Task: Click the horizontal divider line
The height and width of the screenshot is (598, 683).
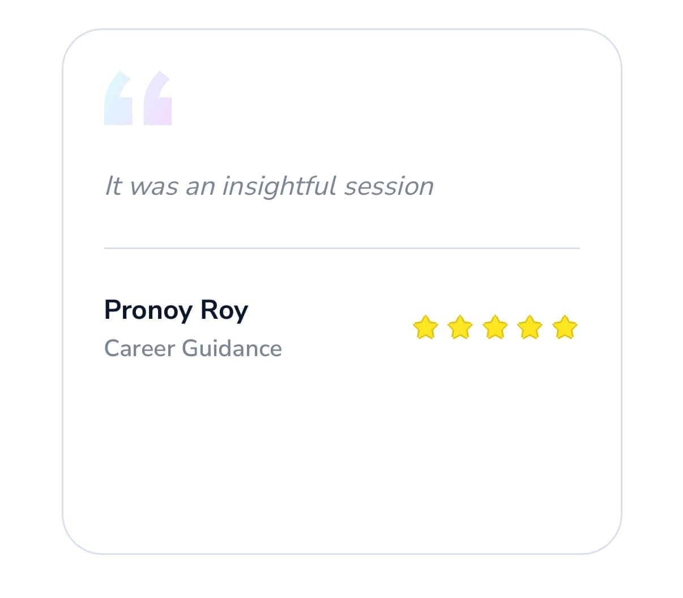Action: (341, 248)
